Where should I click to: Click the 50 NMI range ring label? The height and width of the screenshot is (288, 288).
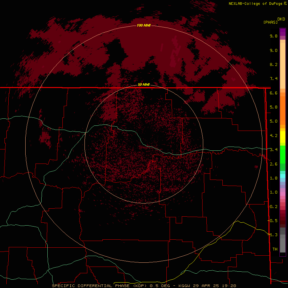pyautogui.click(x=144, y=84)
